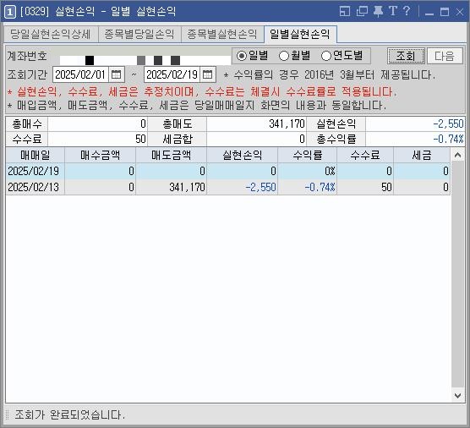Select the 2025/02/13 row date
The image size is (470, 428).
click(34, 187)
